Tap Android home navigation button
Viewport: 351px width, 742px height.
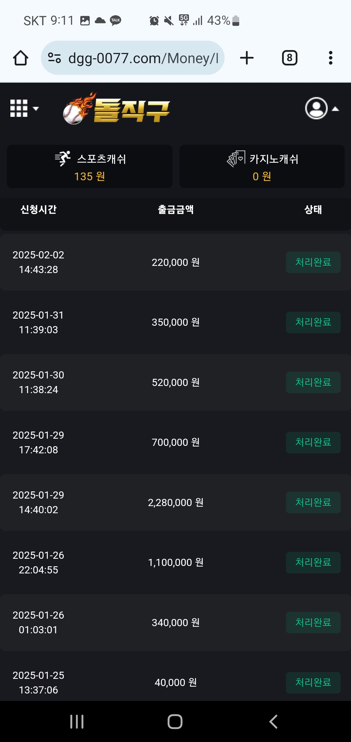pos(175,721)
